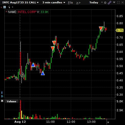Click the Aug 12 date label

[x=20, y=122]
